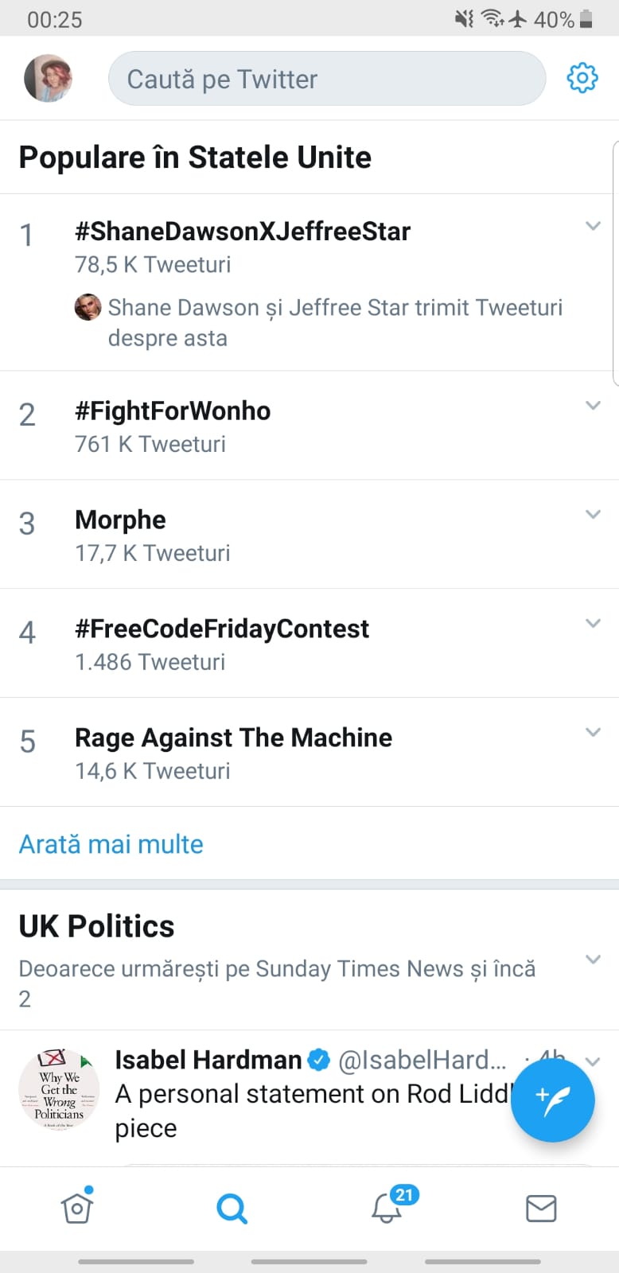Compose a new Tweet with the feather button
Screen dimensions: 619x1273
point(553,1100)
